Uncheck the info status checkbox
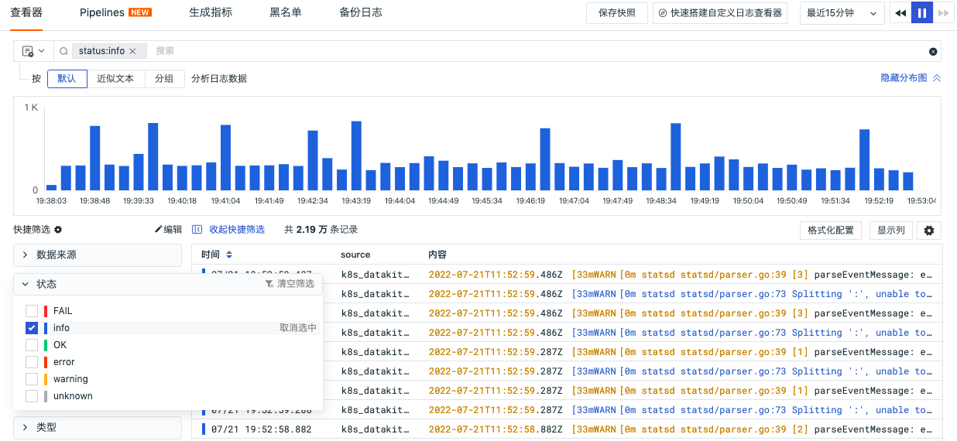Image resolution: width=957 pixels, height=441 pixels. click(32, 328)
